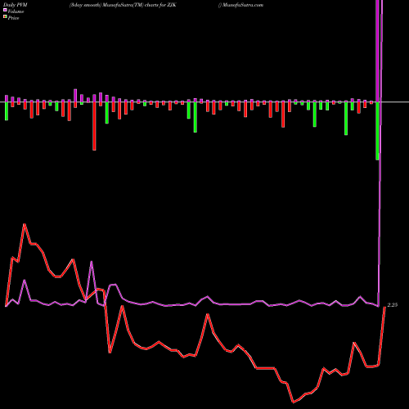The width and height of the screenshot is (409, 409).
Task: Click the green-red Price legend swatch
Action: [x=5, y=17]
